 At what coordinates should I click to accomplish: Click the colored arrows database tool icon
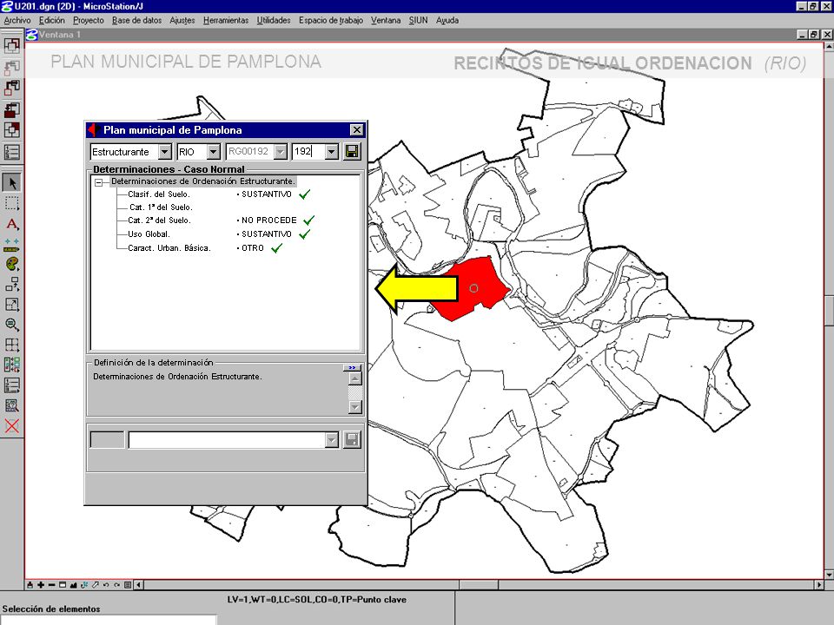[x=11, y=365]
